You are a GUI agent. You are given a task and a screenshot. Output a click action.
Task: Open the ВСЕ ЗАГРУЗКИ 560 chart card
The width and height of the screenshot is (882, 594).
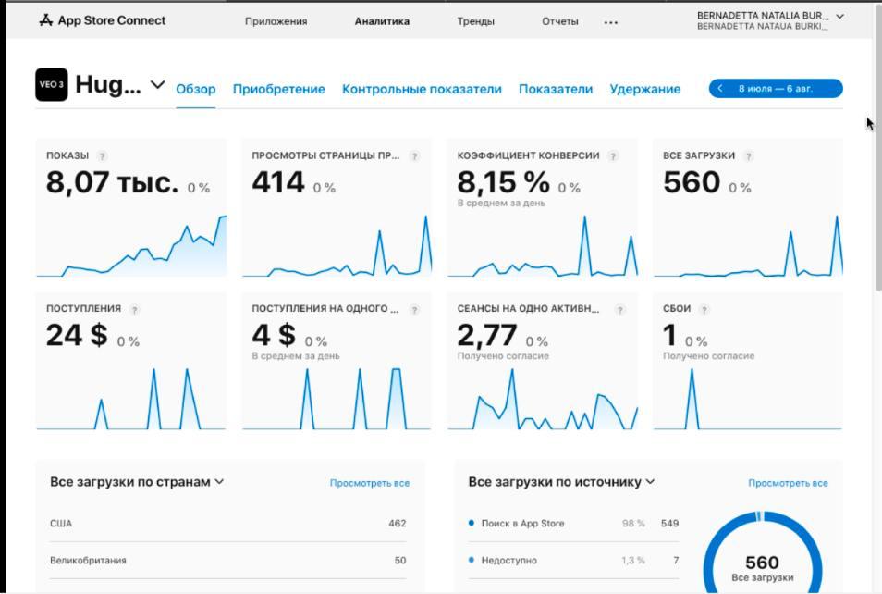tap(748, 208)
